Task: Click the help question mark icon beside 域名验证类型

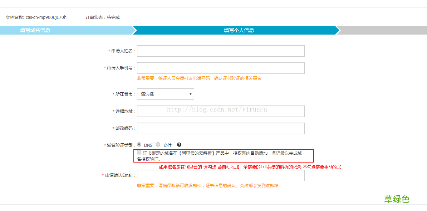Action: click(180, 145)
